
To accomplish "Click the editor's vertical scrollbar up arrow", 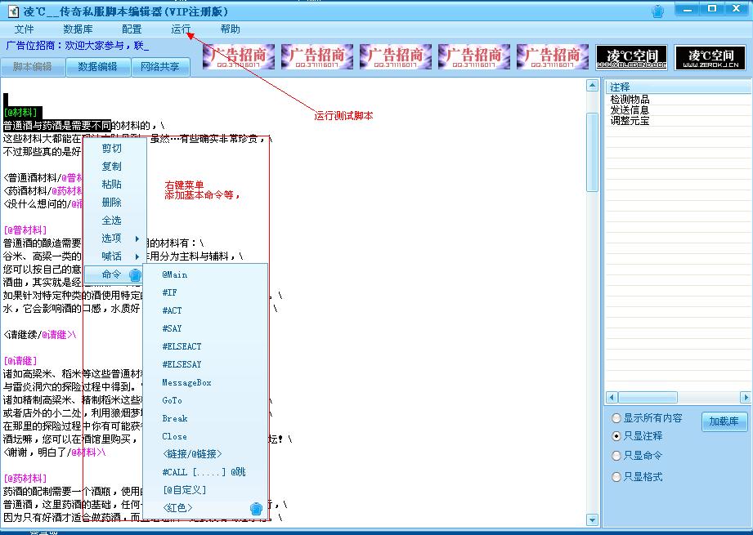I will (593, 86).
